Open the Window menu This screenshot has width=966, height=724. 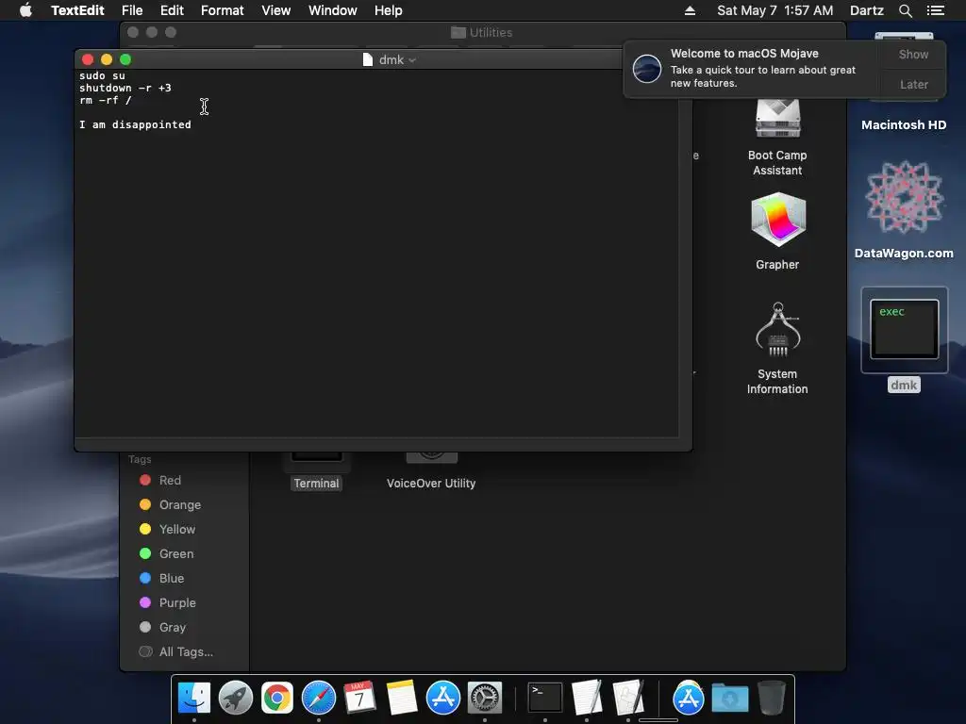tap(333, 10)
